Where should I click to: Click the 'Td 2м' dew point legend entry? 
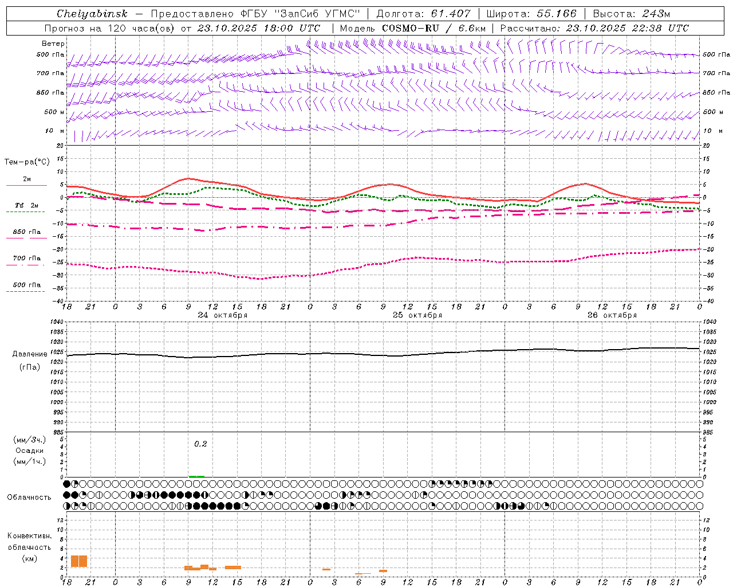pyautogui.click(x=26, y=205)
